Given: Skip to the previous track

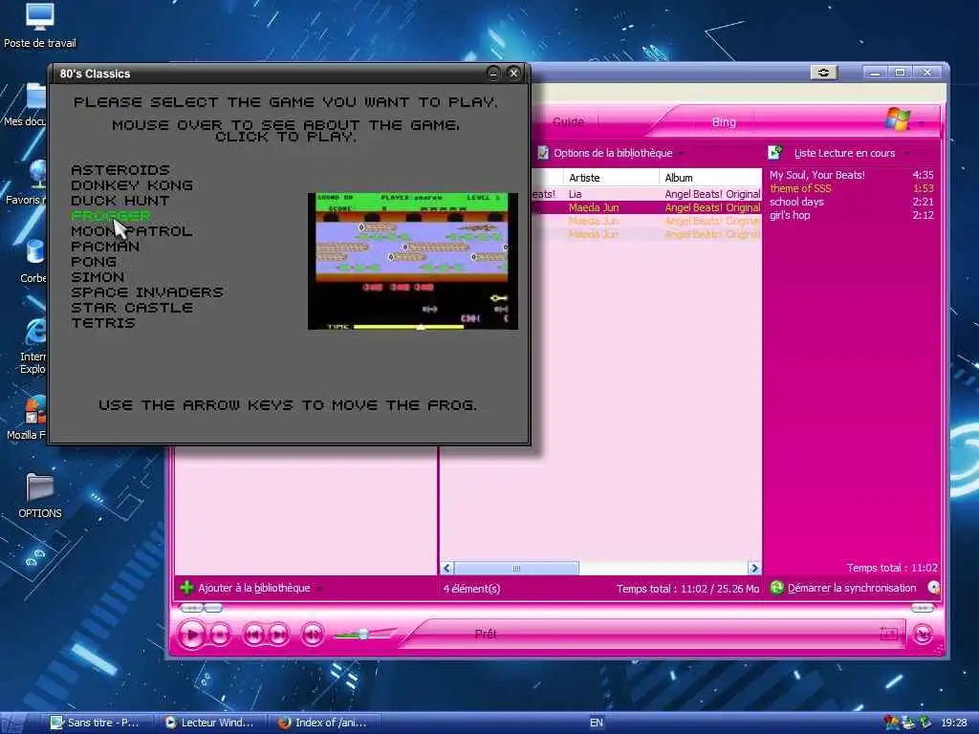Looking at the screenshot, I should pyautogui.click(x=253, y=636).
